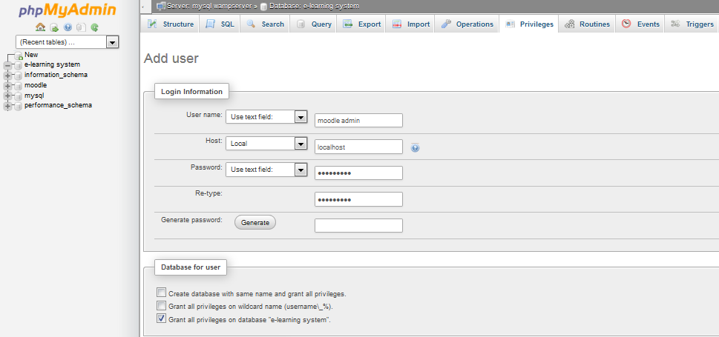
Task: Click the Generate password button
Action: 255,222
